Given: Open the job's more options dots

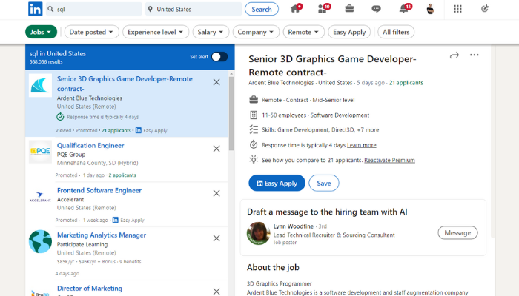Looking at the screenshot, I should [475, 55].
